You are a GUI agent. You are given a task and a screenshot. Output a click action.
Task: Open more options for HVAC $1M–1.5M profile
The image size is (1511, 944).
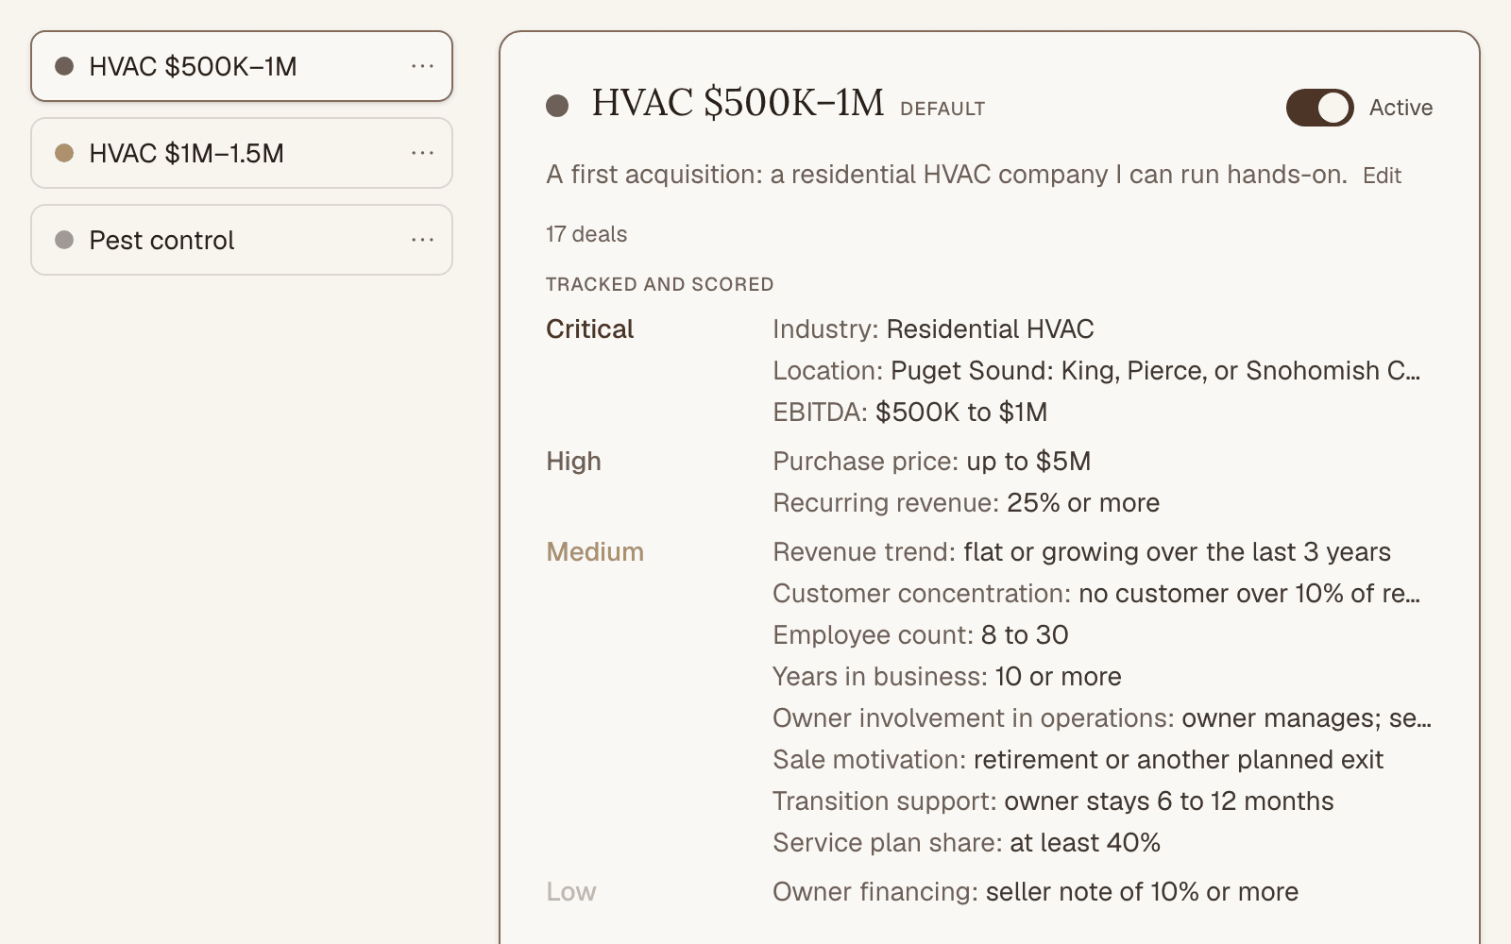point(422,153)
